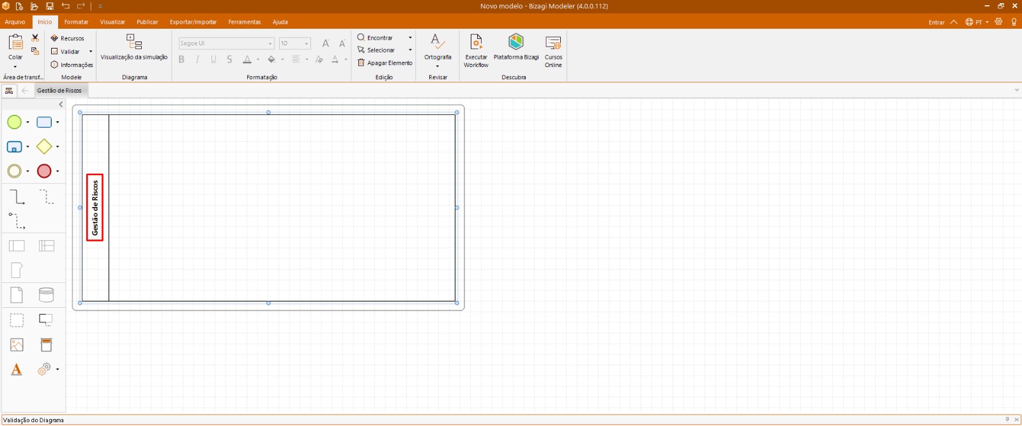Select the Message Flow dashed connector
Image resolution: width=1022 pixels, height=426 pixels.
point(17,221)
